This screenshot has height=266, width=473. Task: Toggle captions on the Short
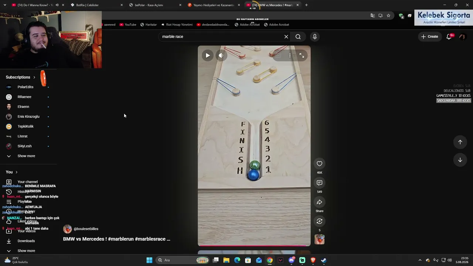278,55
